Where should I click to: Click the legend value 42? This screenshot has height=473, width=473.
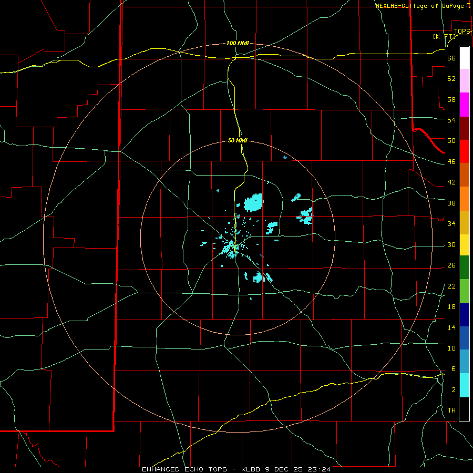point(451,182)
